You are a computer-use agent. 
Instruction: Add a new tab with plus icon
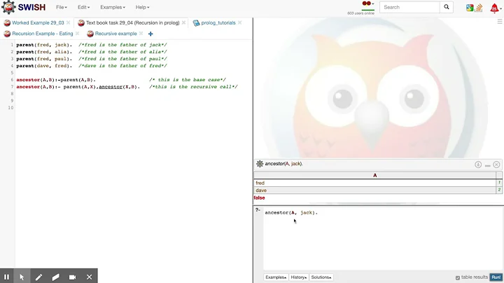pyautogui.click(x=150, y=34)
